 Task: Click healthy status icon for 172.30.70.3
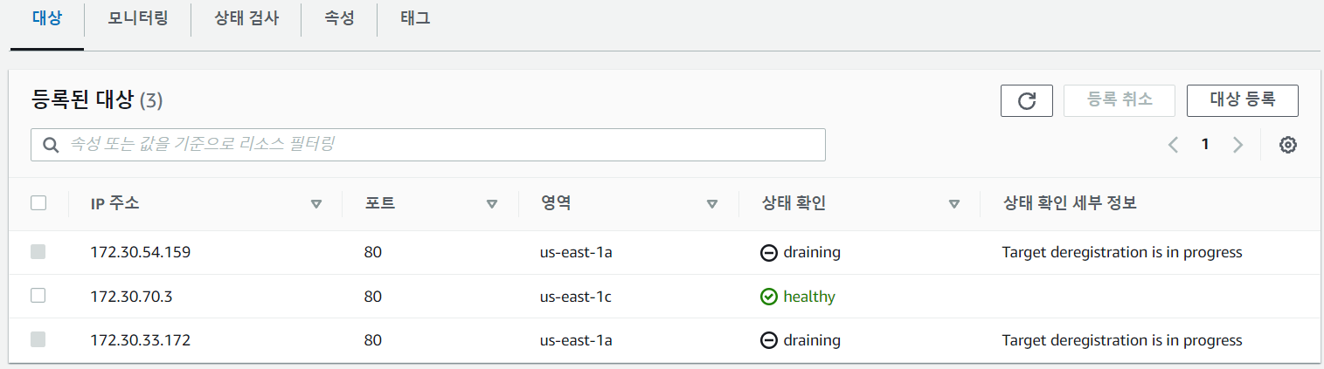[x=769, y=297]
